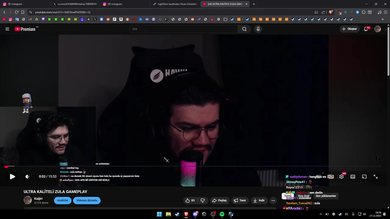This screenshot has height=219, width=390.
Task: Focus the Ara search input field
Action: (x=183, y=29)
